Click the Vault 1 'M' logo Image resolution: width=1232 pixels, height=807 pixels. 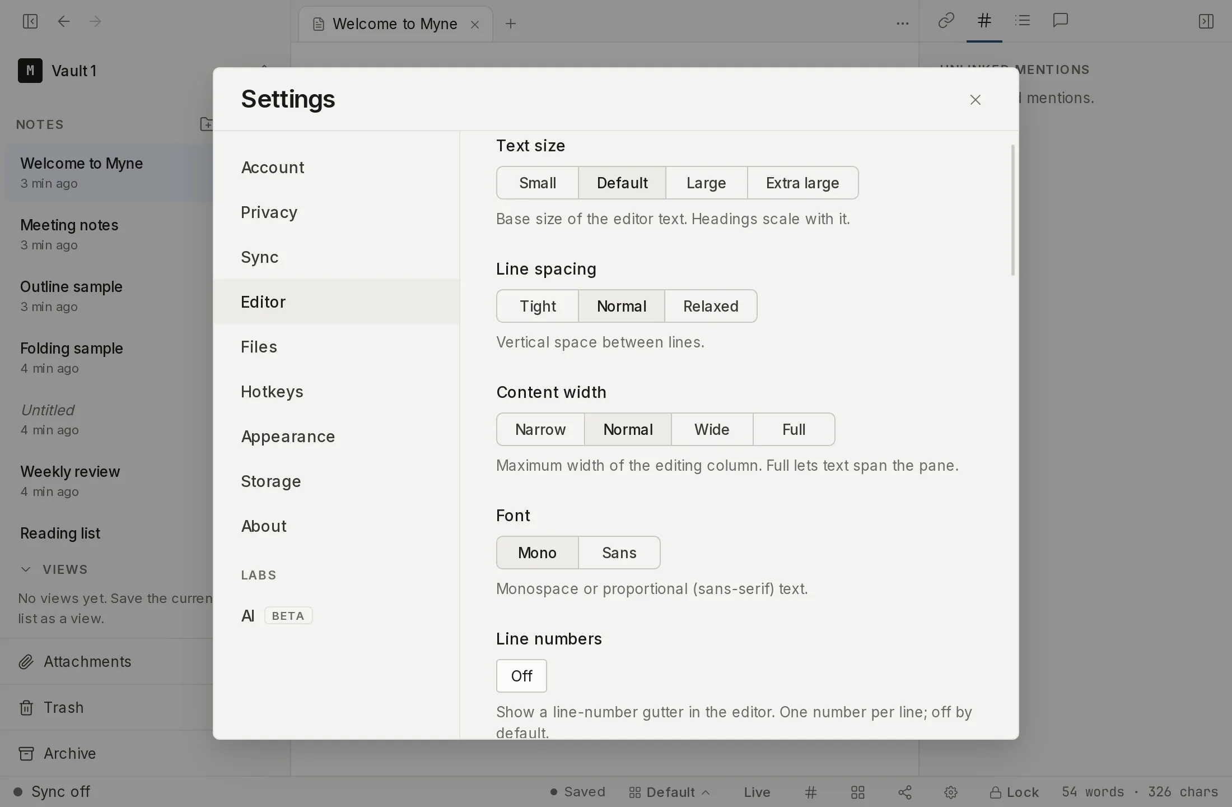tap(30, 71)
